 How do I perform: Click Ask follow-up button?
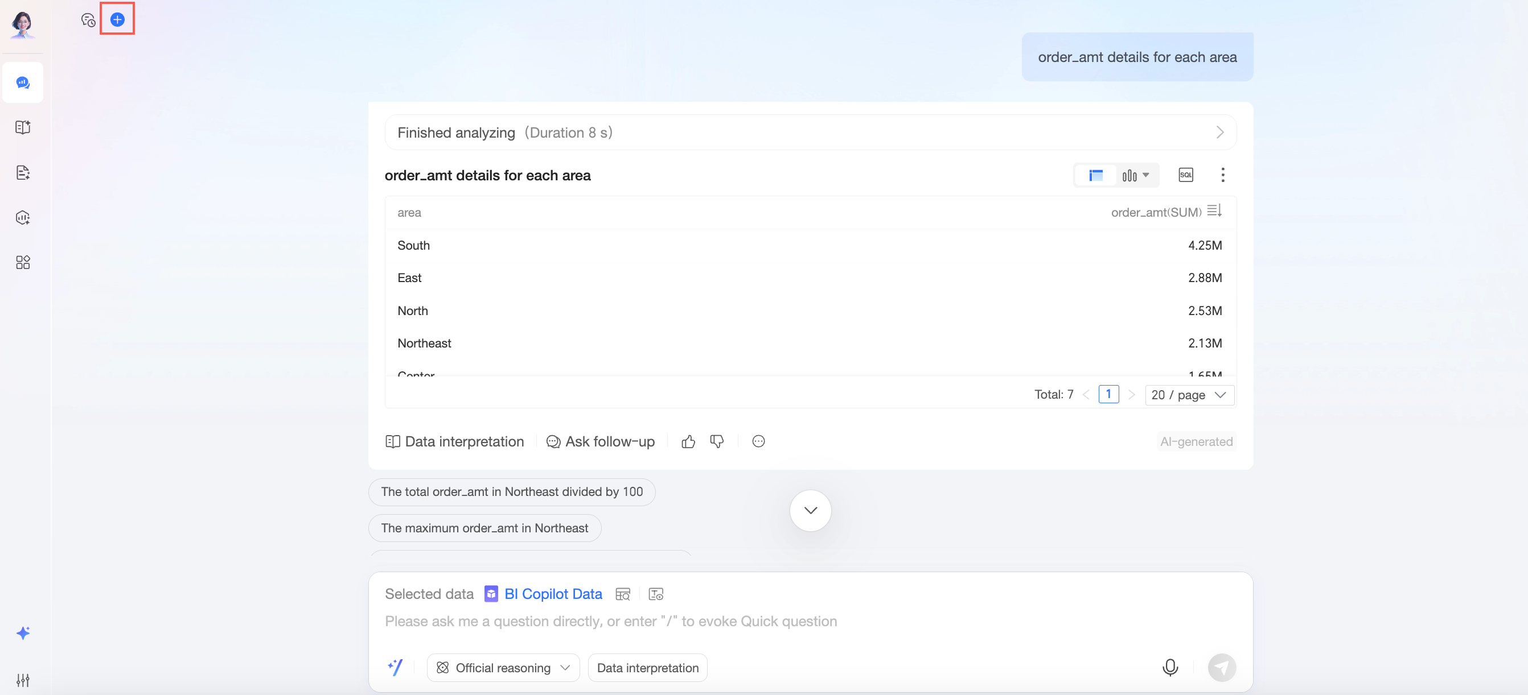pyautogui.click(x=600, y=441)
